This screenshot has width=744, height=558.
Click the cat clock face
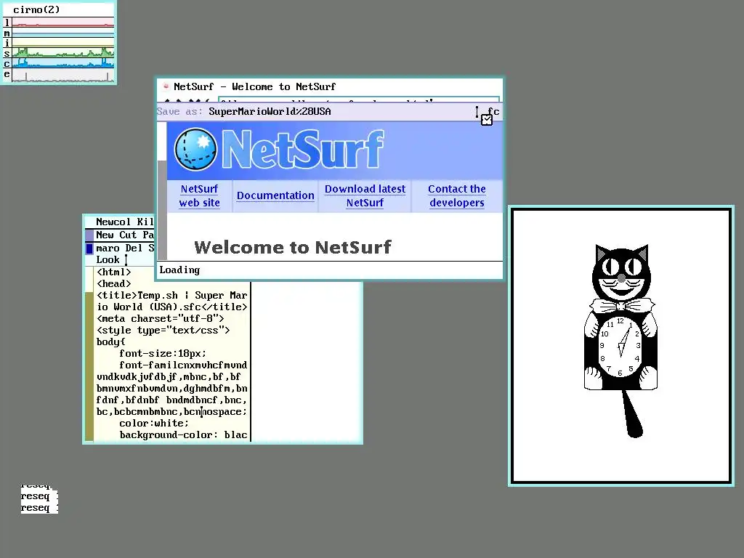[620, 347]
